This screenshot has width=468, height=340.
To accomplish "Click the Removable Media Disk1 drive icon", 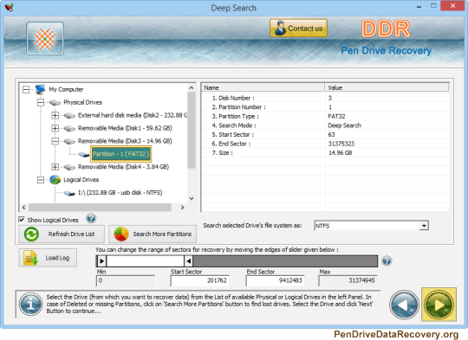I will pyautogui.click(x=69, y=128).
